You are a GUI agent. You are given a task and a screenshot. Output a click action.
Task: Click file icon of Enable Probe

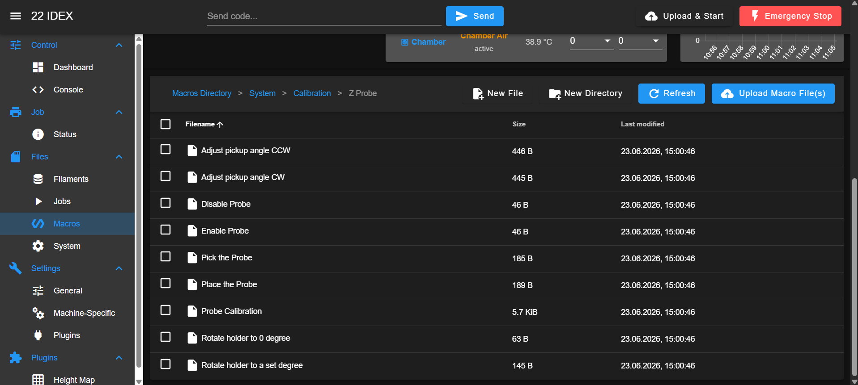coord(192,231)
